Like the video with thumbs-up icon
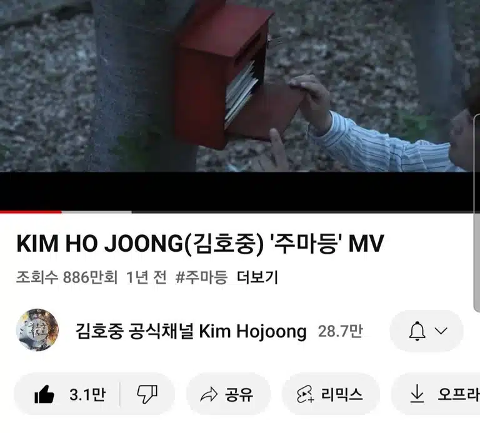This screenshot has width=480, height=433. 44,394
